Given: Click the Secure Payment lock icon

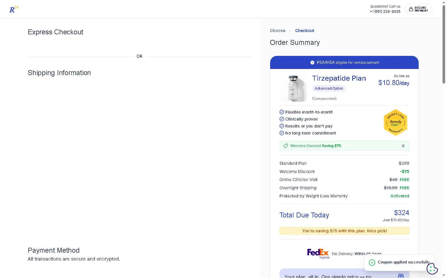Looking at the screenshot, I should (x=411, y=9).
